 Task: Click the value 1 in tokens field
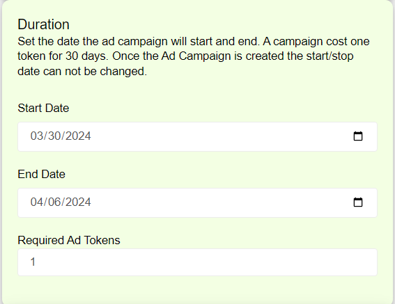[33, 262]
